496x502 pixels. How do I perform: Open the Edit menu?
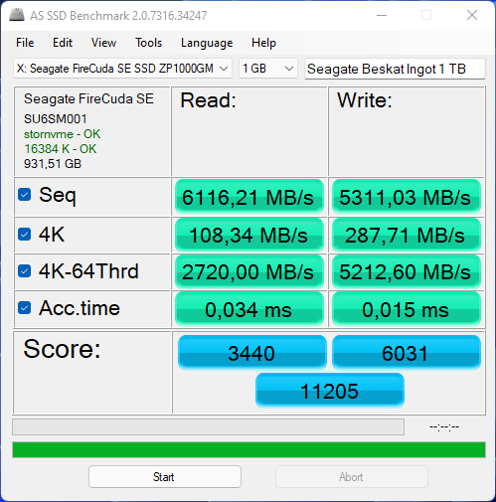pos(63,43)
